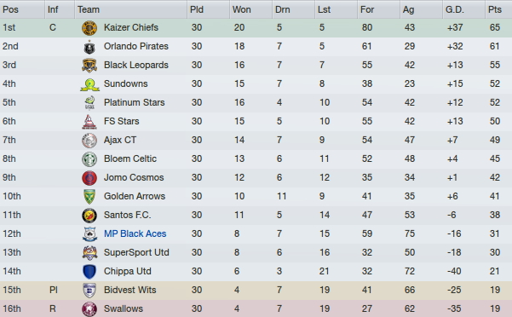Screen dimensions: 512x317
Task: Select the Golden Arrows shield logo
Action: 89,197
